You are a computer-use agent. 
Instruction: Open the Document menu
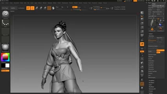pyautogui.click(x=16, y=3)
